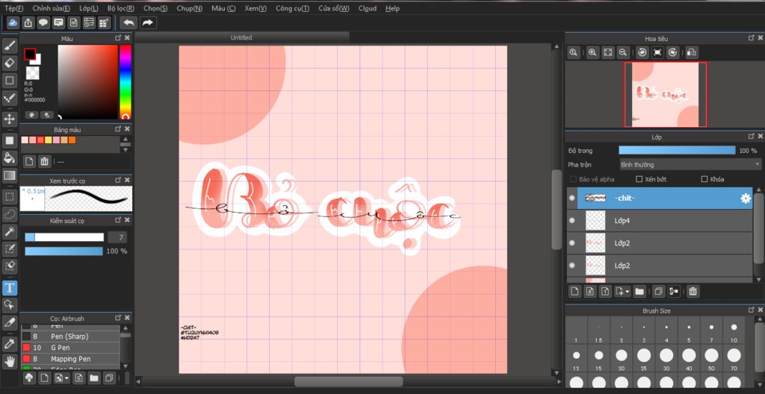Image resolution: width=765 pixels, height=394 pixels.
Task: Enable the Khóa checkbox
Action: 704,179
